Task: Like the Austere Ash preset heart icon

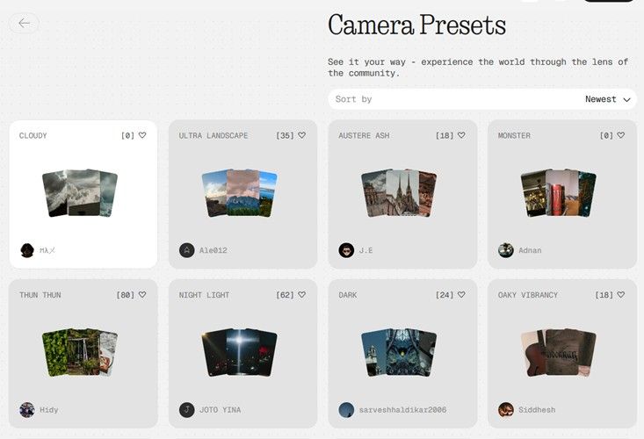Action: 461,135
